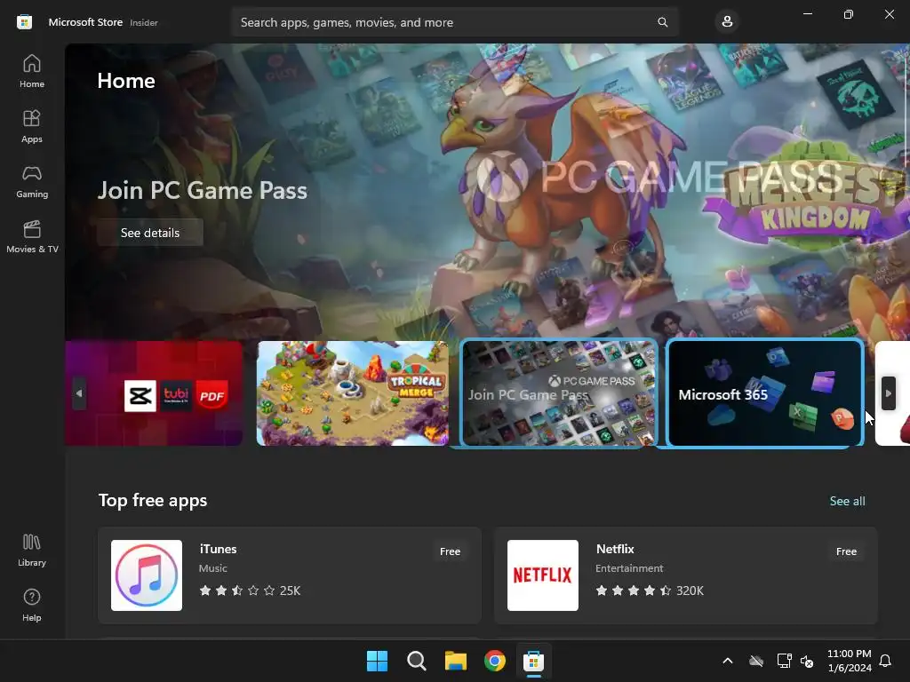Click into the Search apps, games, movies field
This screenshot has height=682, width=910.
pos(454,22)
